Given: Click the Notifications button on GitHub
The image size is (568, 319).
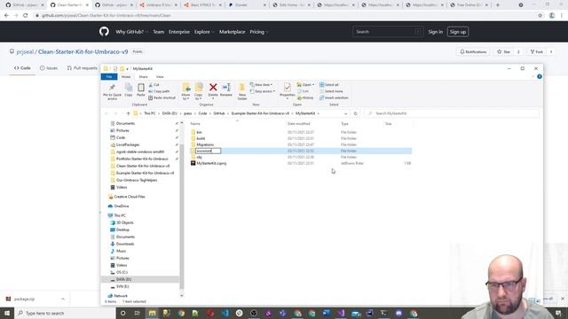Looking at the screenshot, I should [473, 52].
